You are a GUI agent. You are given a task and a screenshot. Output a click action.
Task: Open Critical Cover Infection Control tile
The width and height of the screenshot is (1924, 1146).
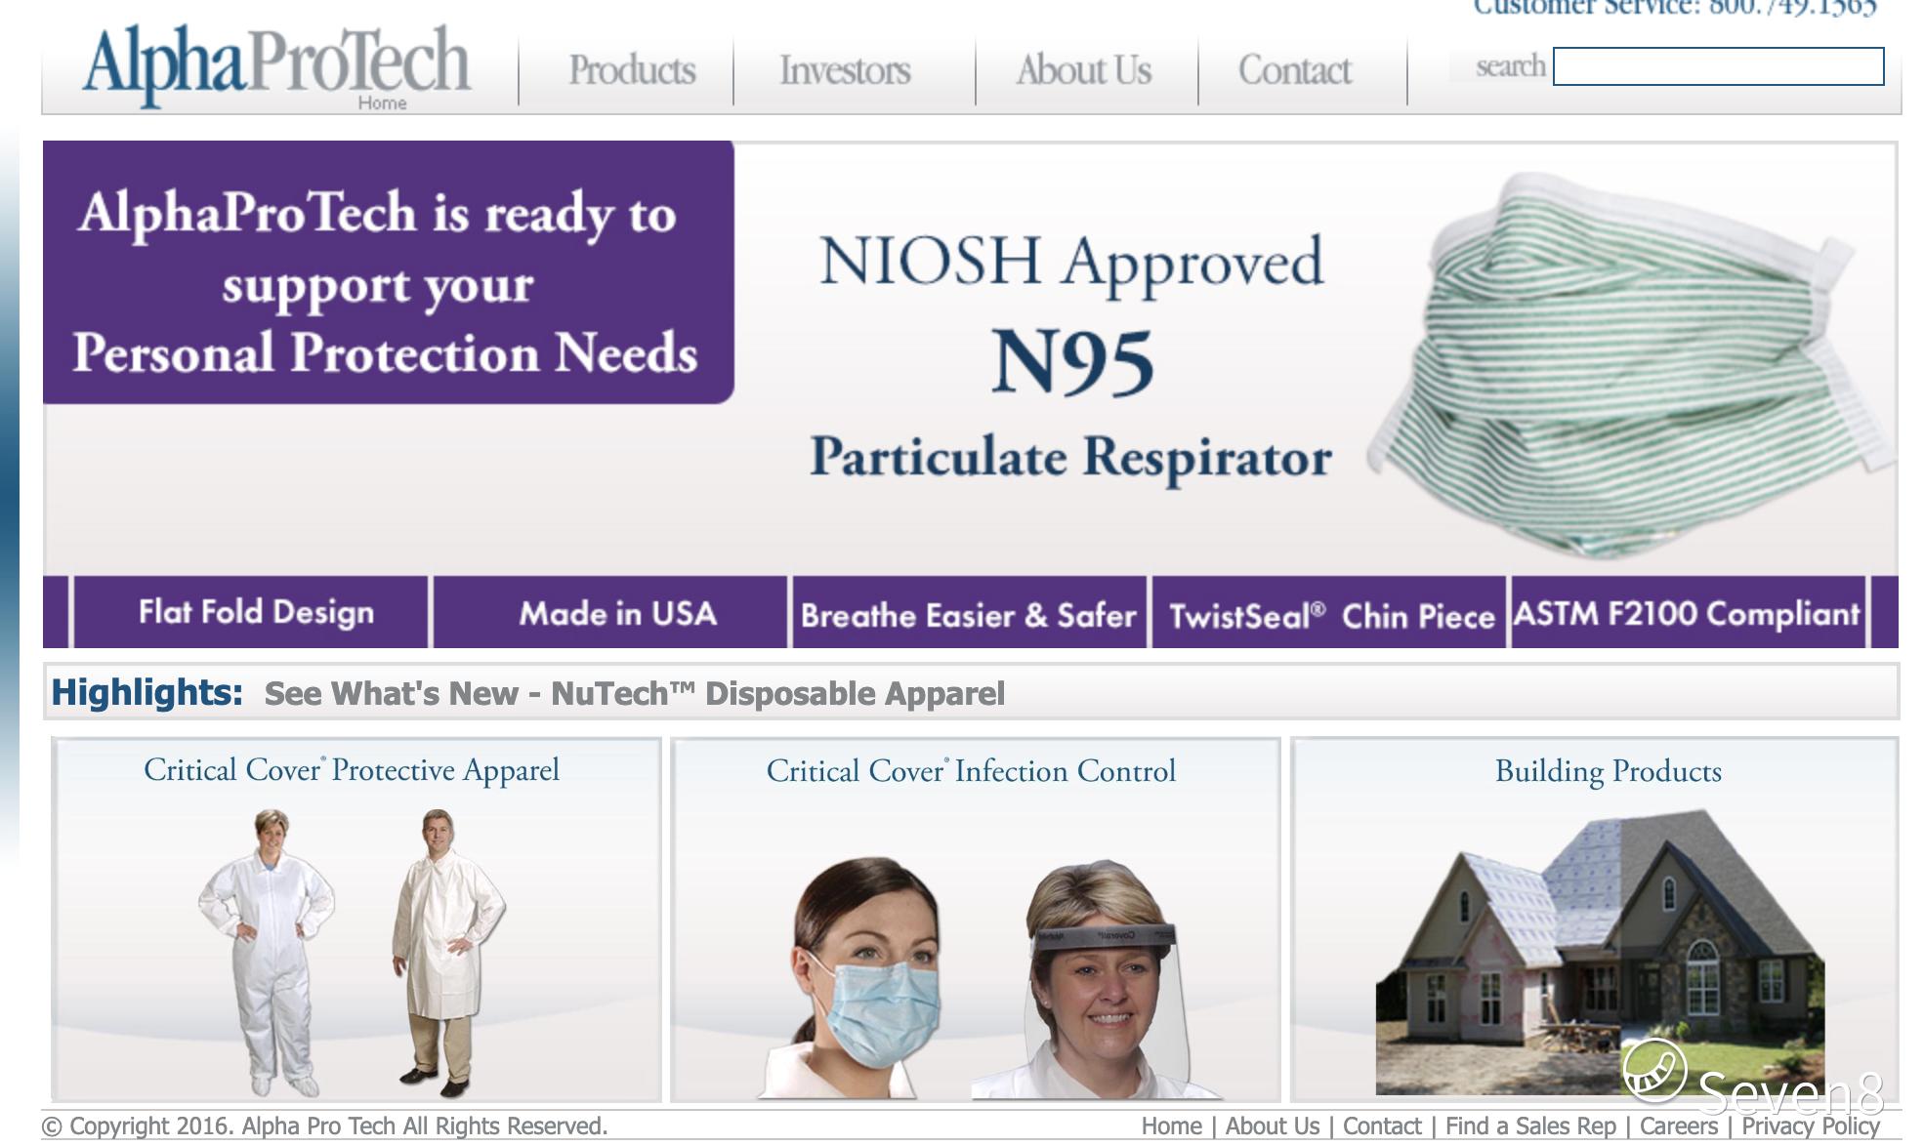(x=975, y=920)
